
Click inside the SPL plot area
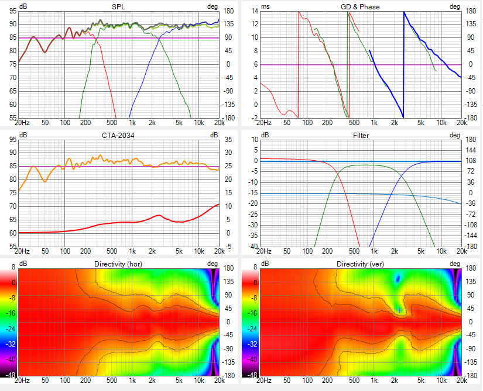[x=119, y=64]
